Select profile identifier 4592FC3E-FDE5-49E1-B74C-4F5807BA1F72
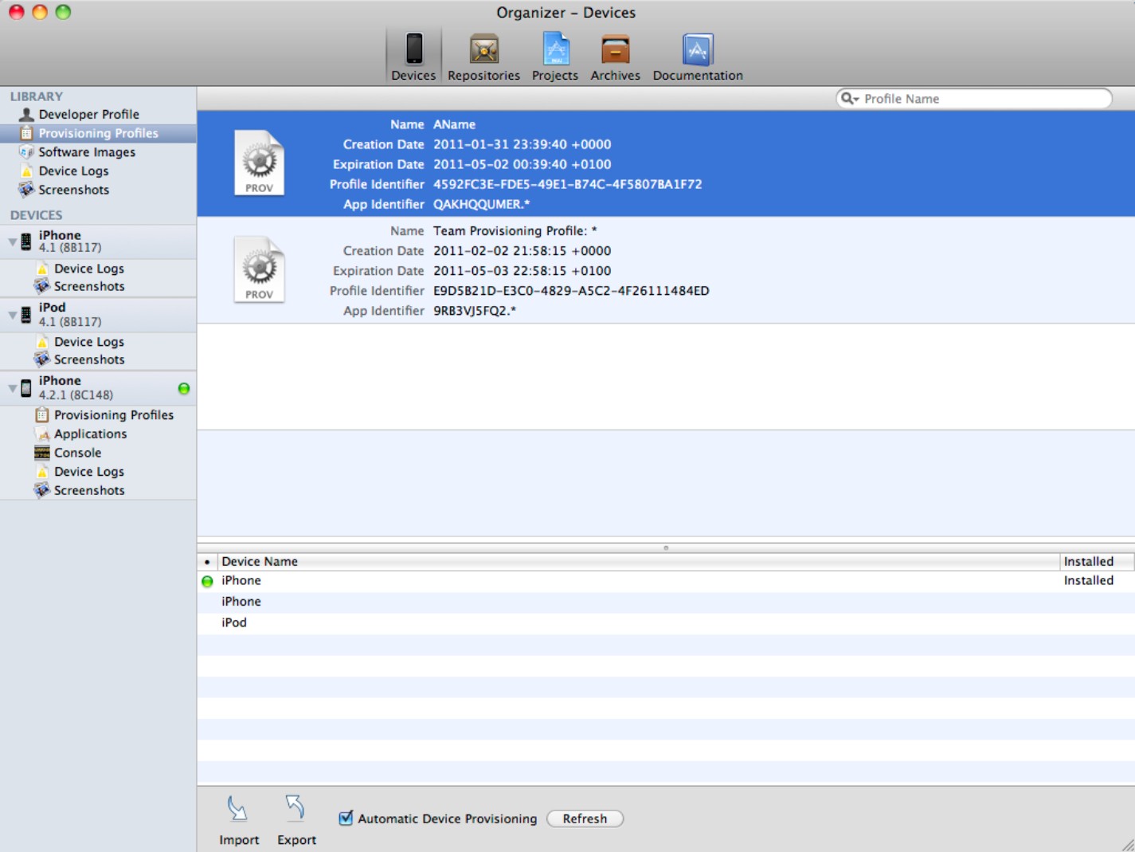 (x=567, y=184)
